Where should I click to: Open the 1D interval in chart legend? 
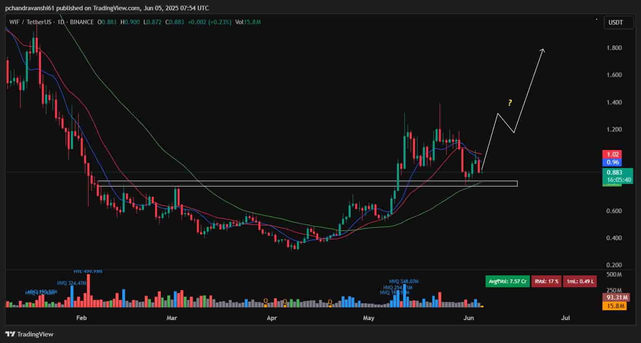click(x=61, y=22)
